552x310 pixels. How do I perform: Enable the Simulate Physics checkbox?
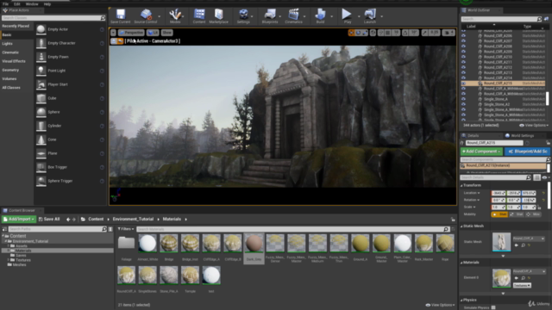coord(493,307)
